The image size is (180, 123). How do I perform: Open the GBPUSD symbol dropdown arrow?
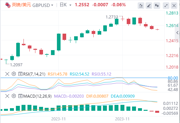click(52, 5)
